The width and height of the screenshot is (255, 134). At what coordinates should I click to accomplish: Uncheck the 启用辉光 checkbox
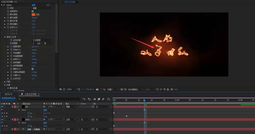click(x=33, y=11)
